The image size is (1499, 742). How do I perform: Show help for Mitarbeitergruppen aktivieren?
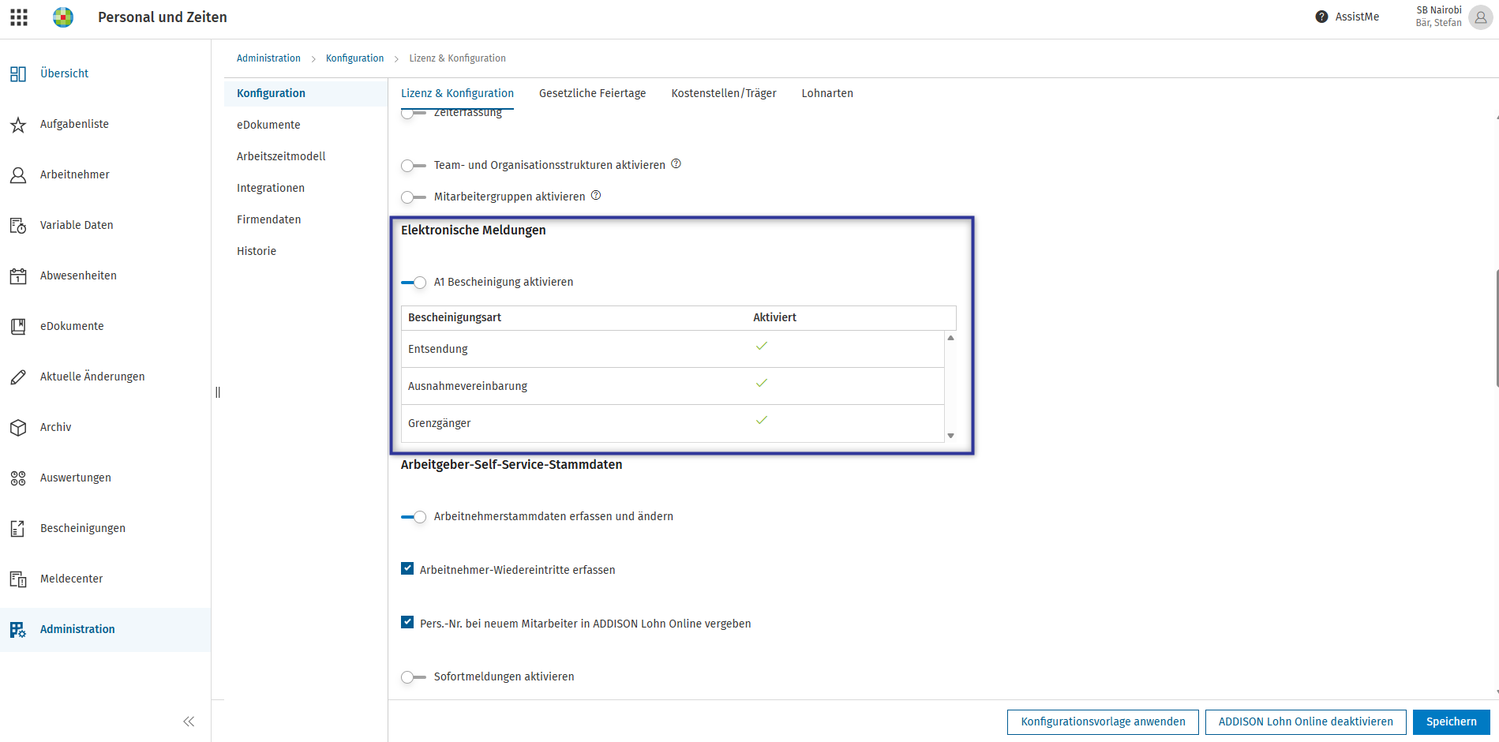(596, 196)
